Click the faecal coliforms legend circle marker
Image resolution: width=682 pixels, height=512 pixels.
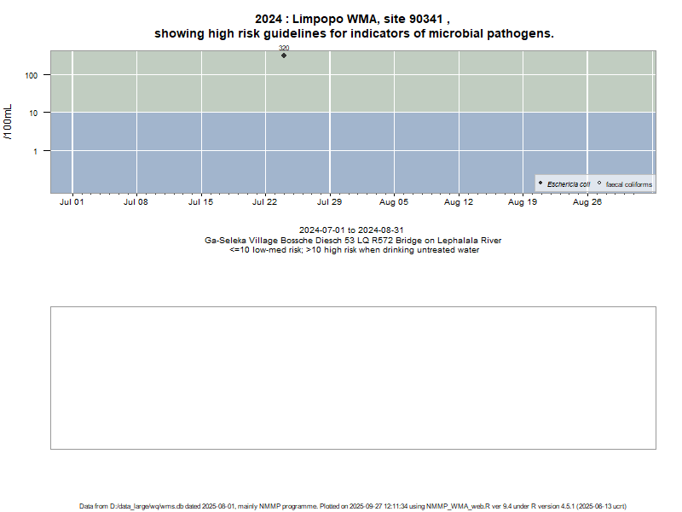click(x=599, y=183)
